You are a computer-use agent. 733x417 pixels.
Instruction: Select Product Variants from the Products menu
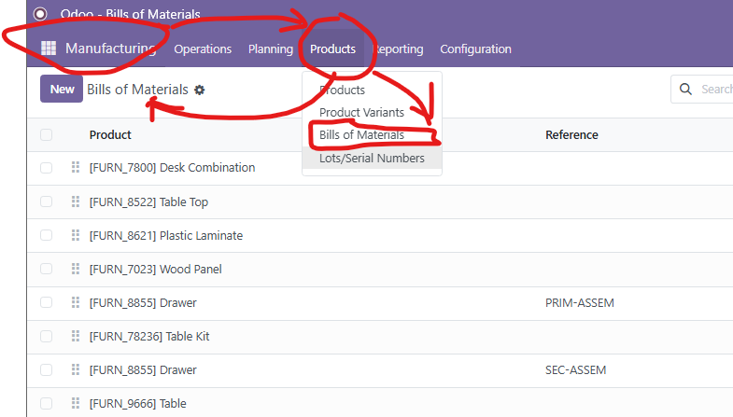click(361, 112)
